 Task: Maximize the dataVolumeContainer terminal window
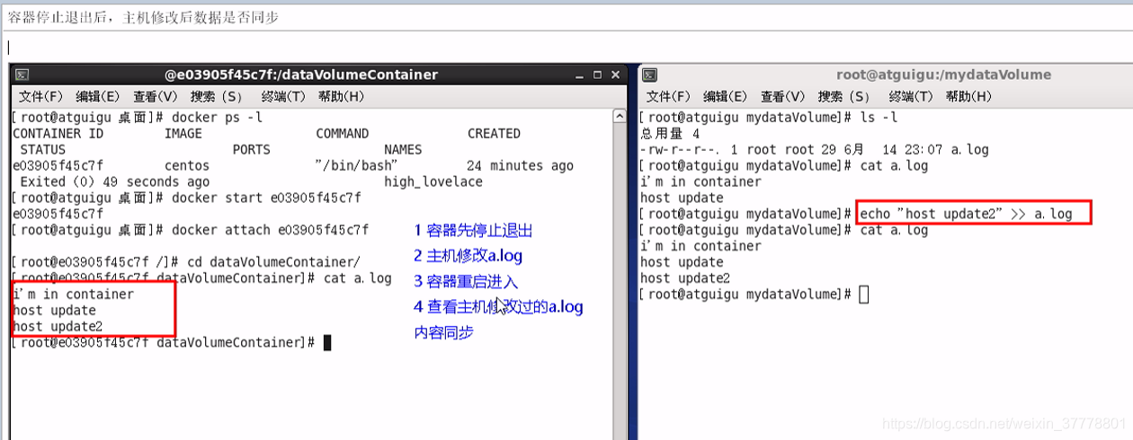click(596, 75)
